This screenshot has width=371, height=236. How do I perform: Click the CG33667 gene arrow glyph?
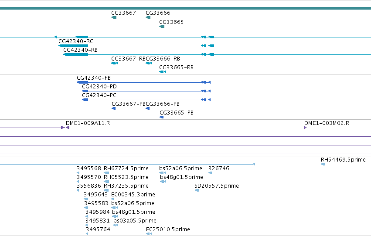pos(114,17)
